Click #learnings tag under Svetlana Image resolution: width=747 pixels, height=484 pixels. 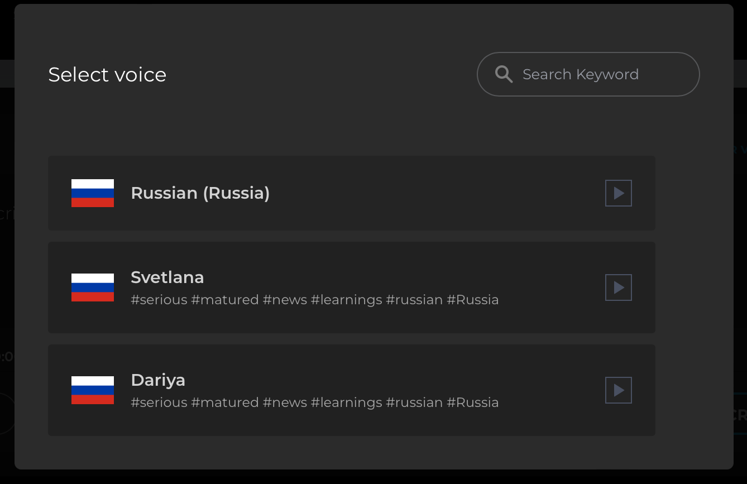coord(346,300)
